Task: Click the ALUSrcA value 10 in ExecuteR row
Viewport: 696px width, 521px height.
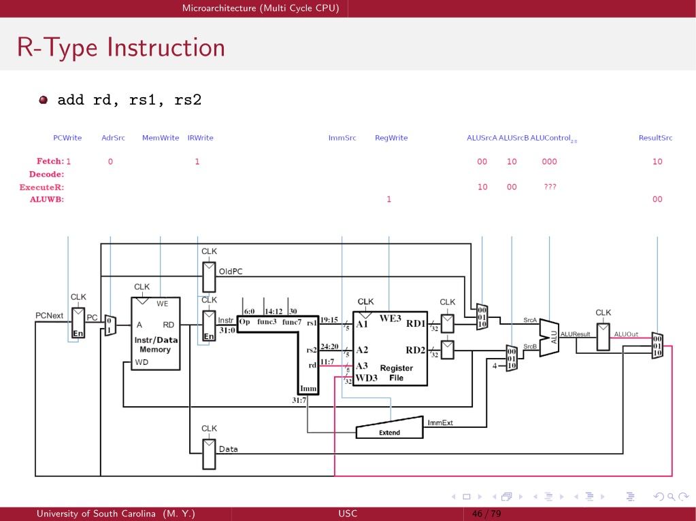Action: pos(482,187)
